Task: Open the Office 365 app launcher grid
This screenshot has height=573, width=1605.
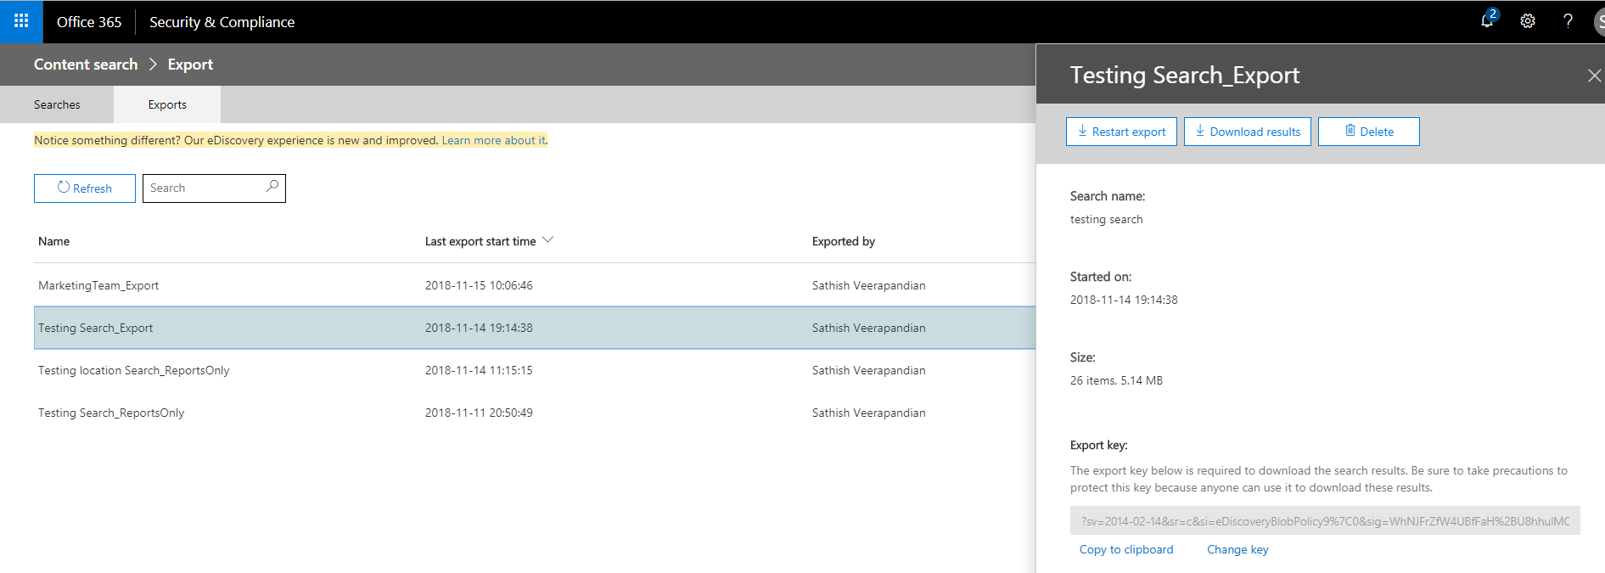Action: coord(21,21)
